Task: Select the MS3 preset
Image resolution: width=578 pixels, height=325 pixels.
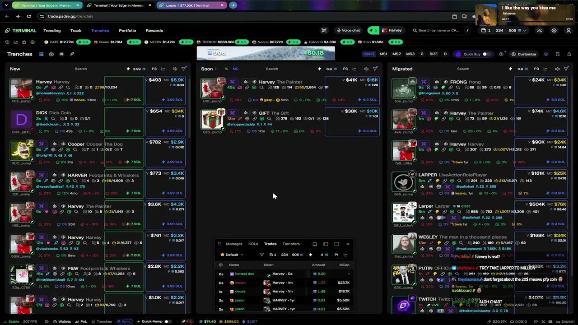Action: click(410, 54)
